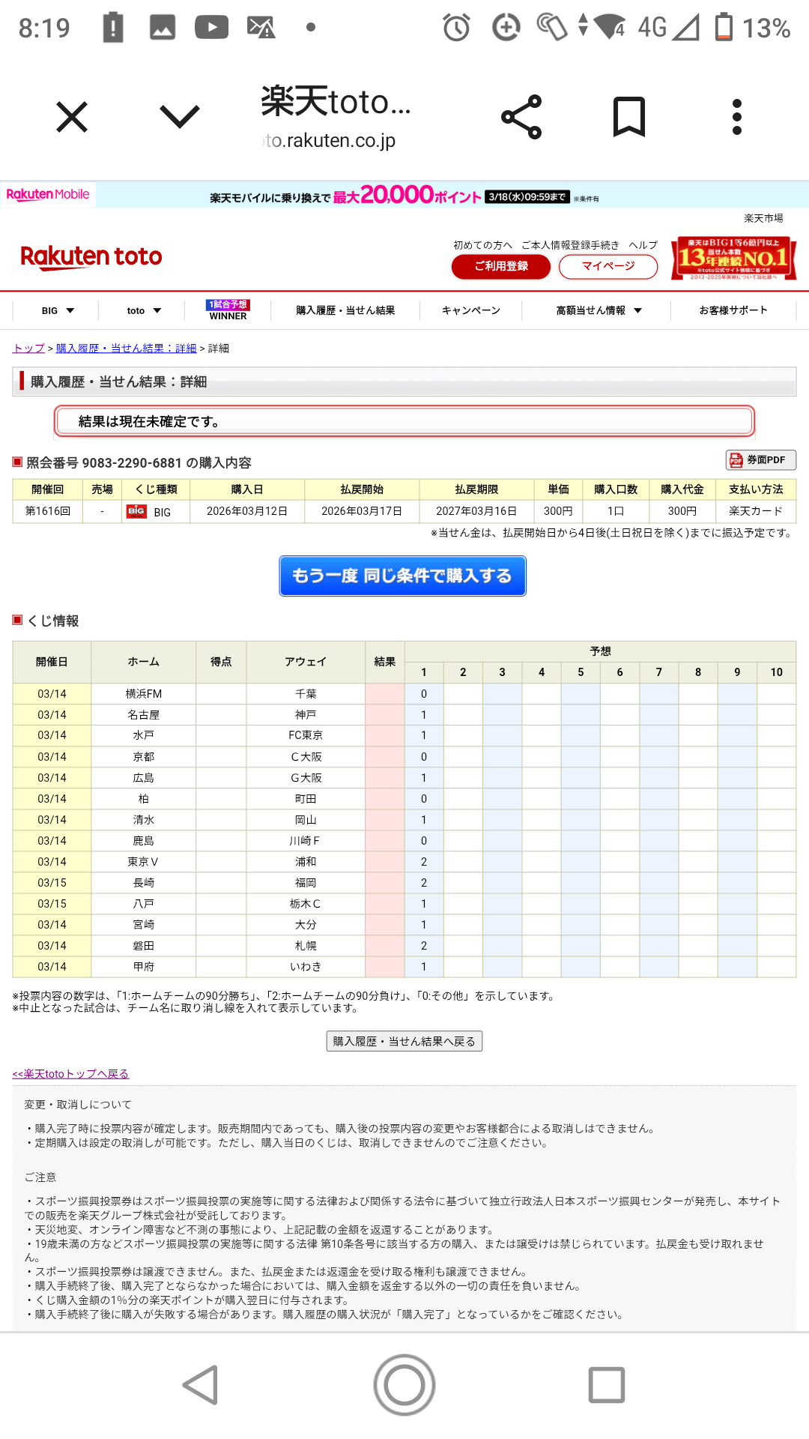The image size is (809, 1439).
Task: Bookmark this page with the bookmark icon
Action: coord(628,117)
